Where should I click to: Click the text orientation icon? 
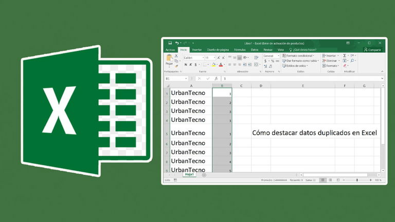pos(245,58)
